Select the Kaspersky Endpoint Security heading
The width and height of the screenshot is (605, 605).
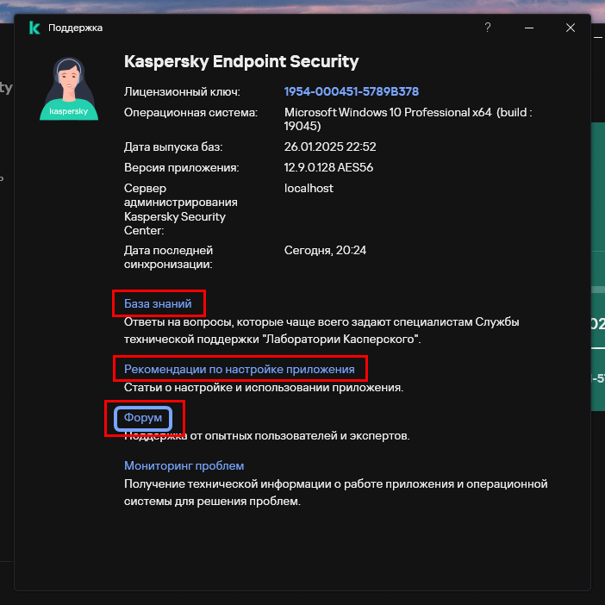241,61
